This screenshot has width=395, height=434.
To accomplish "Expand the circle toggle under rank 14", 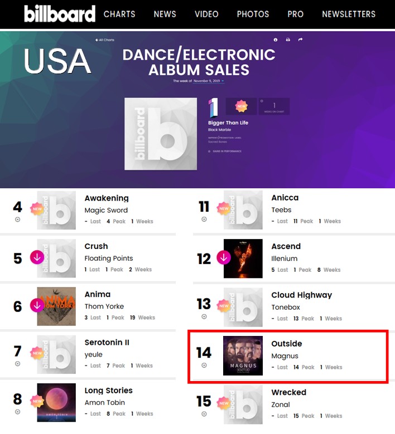I will pyautogui.click(x=204, y=365).
